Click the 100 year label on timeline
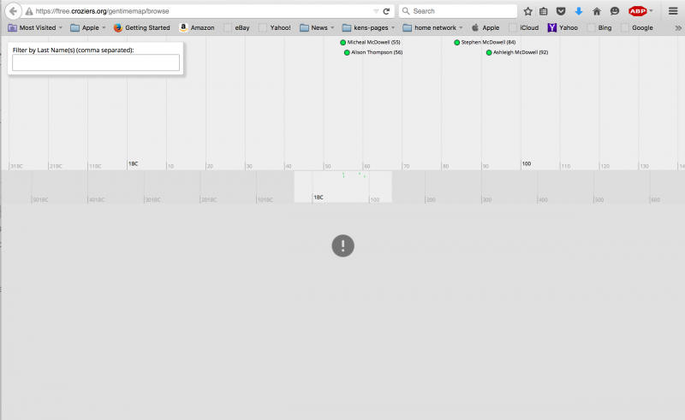This screenshot has height=420, width=685. 527,163
